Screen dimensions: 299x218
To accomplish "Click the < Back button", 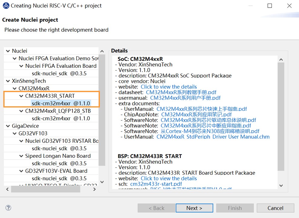I will click(x=156, y=208).
